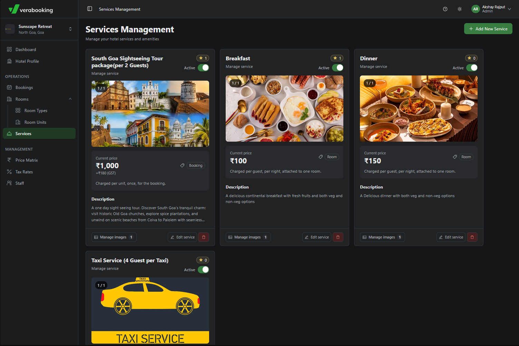This screenshot has width=519, height=346.
Task: Click the Dinner card title
Action: tap(369, 59)
